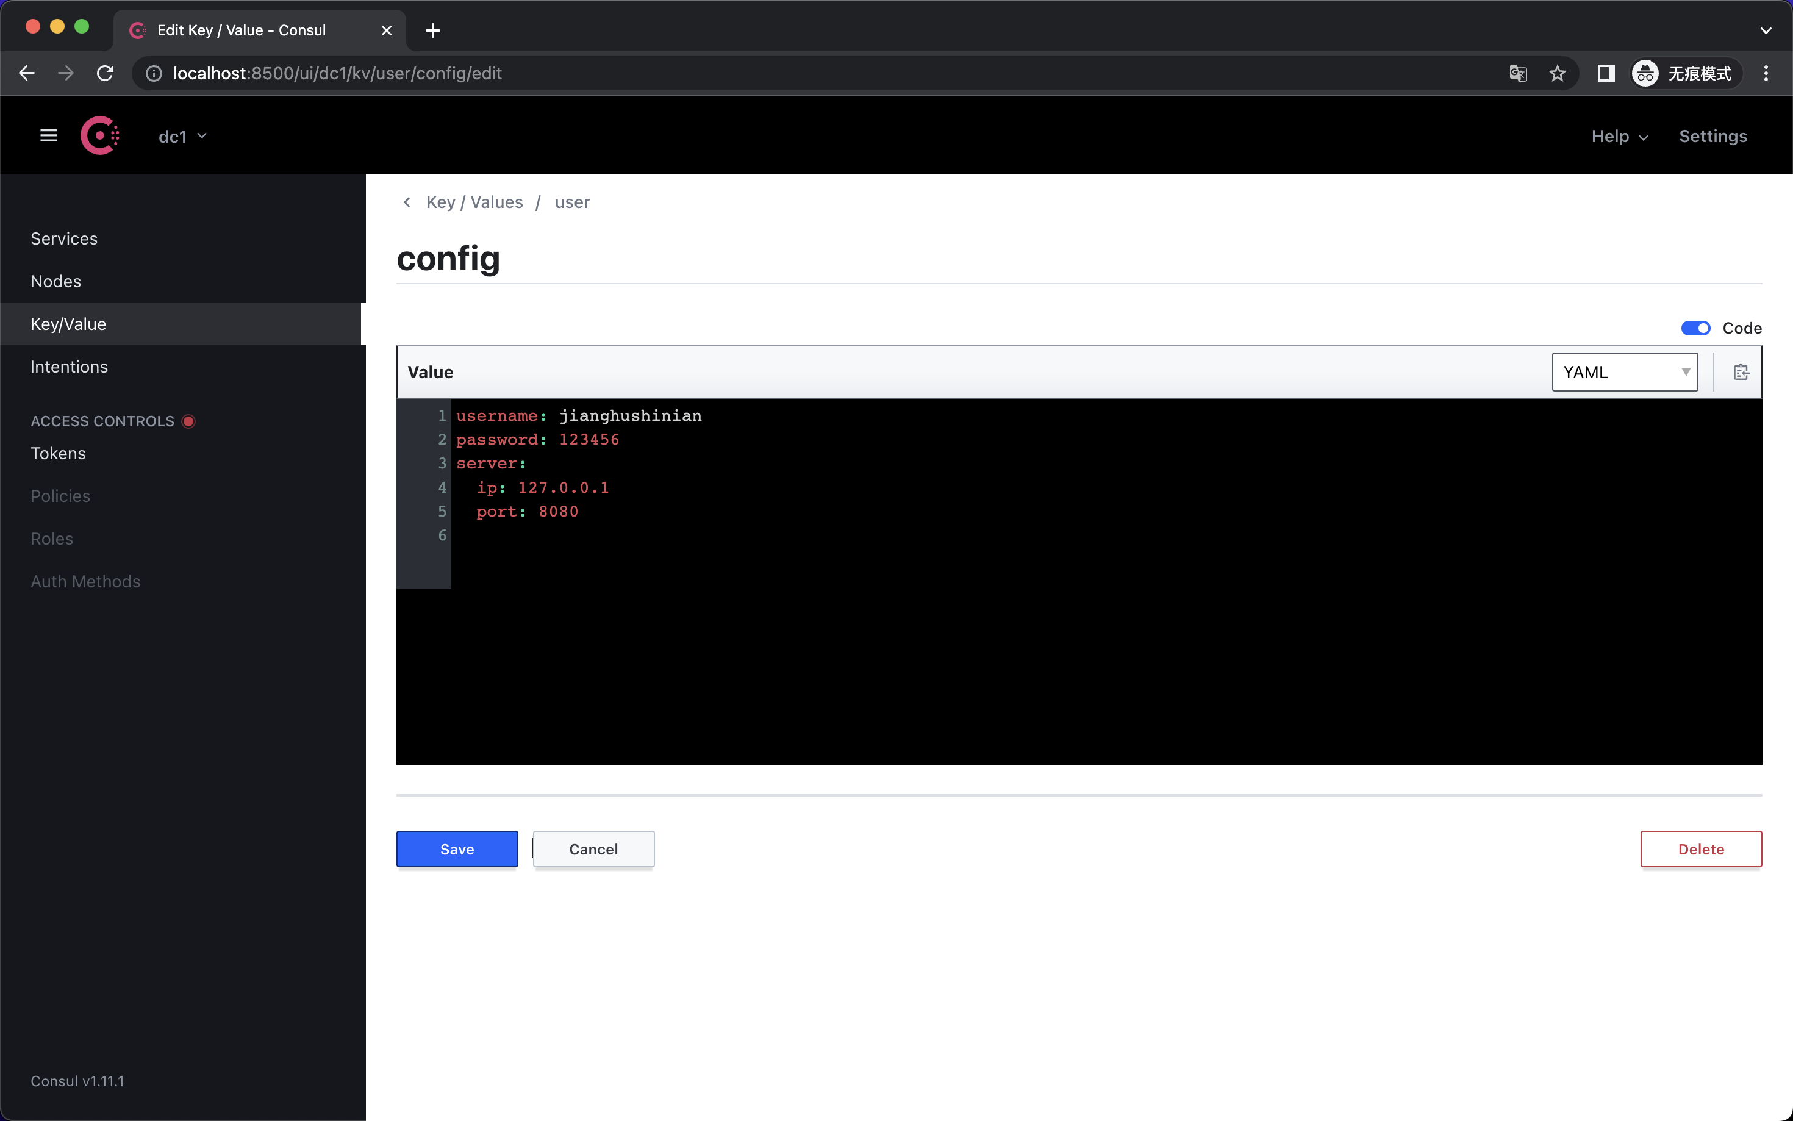
Task: Click the bookmark/star icon in address bar
Action: pyautogui.click(x=1557, y=73)
